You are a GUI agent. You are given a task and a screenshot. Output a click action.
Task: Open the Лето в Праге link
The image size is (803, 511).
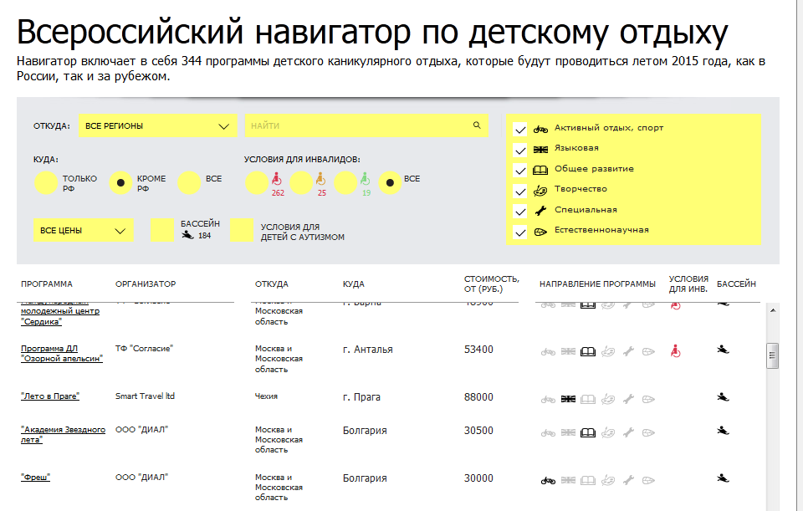coord(50,396)
